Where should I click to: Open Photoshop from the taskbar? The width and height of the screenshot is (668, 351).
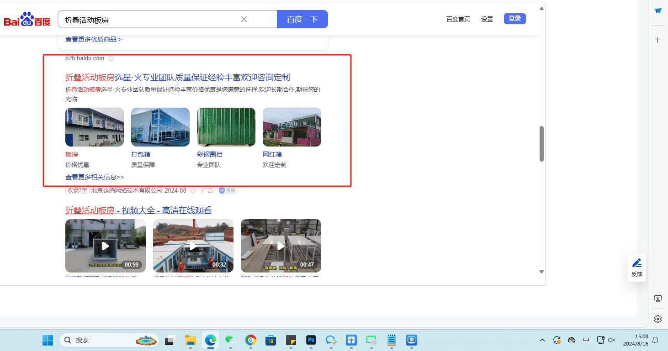pos(311,340)
